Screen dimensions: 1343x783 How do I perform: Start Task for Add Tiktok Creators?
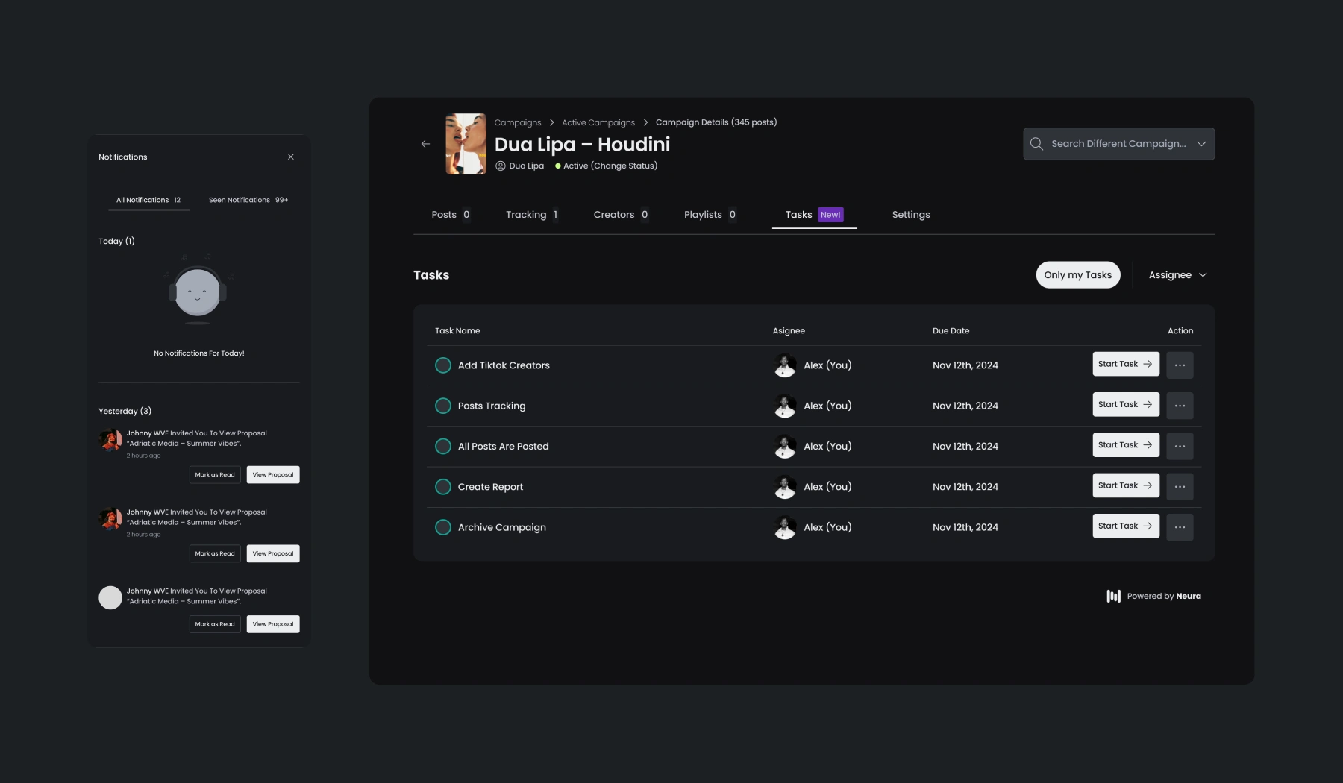pyautogui.click(x=1126, y=364)
